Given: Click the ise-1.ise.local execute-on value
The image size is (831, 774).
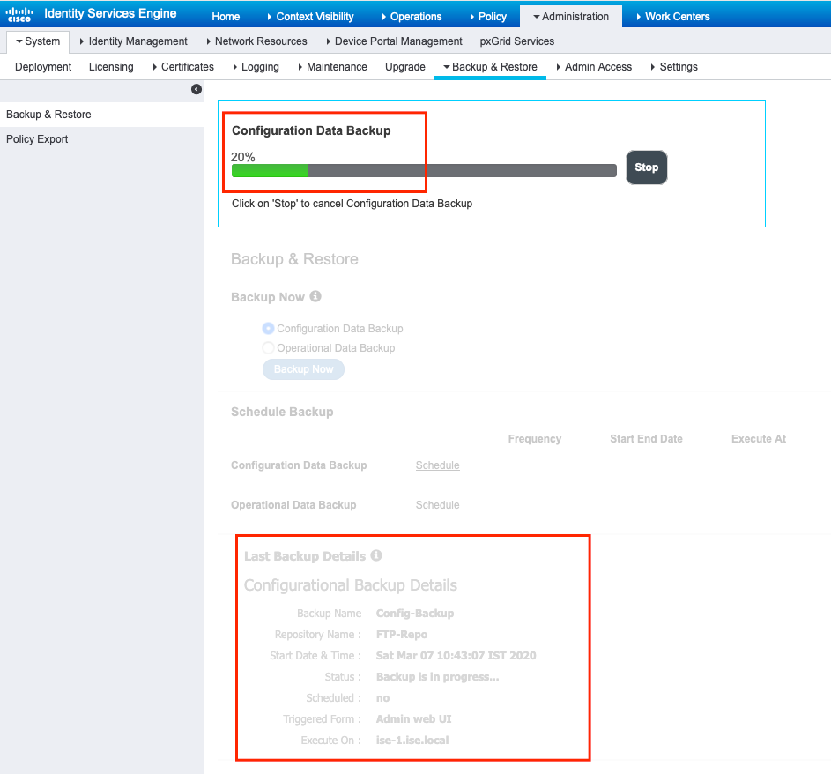Looking at the screenshot, I should (x=412, y=741).
